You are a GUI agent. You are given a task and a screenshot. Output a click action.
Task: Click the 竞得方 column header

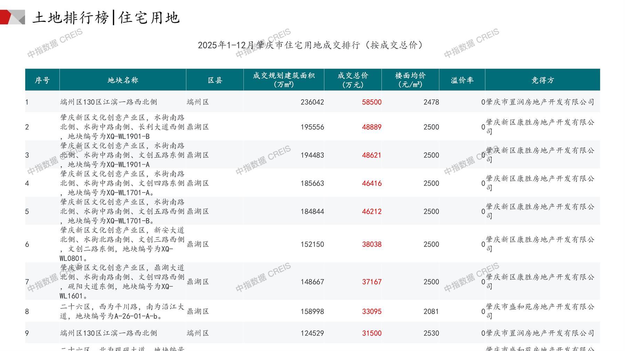click(x=542, y=80)
